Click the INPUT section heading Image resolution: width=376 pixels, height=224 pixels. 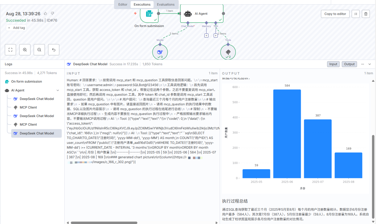click(x=73, y=73)
